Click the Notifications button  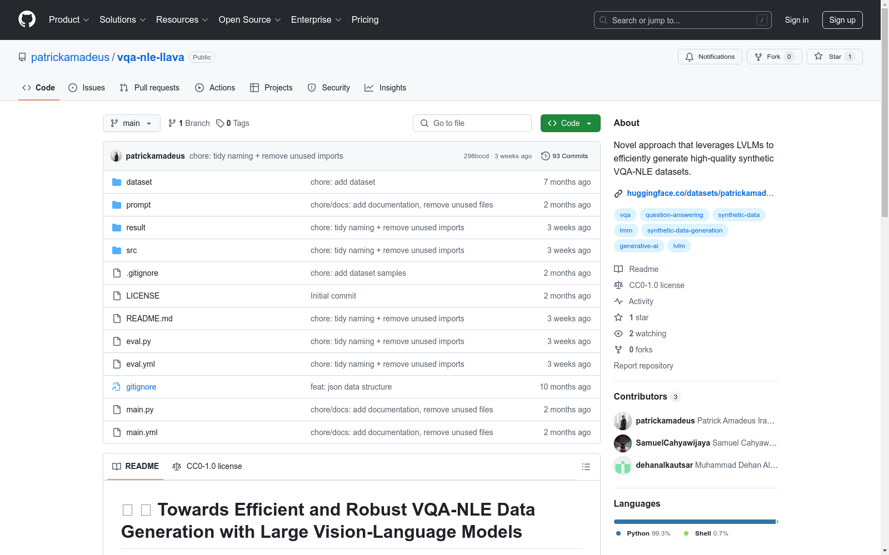pyautogui.click(x=710, y=57)
